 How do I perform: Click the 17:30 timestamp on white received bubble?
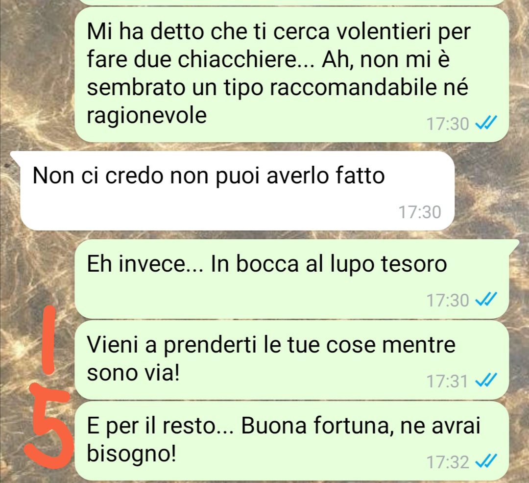420,212
